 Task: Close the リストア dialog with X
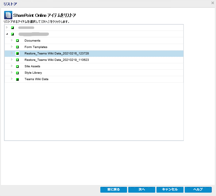[x=213, y=3]
